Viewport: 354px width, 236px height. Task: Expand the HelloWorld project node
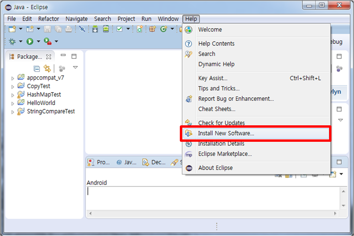(x=13, y=104)
